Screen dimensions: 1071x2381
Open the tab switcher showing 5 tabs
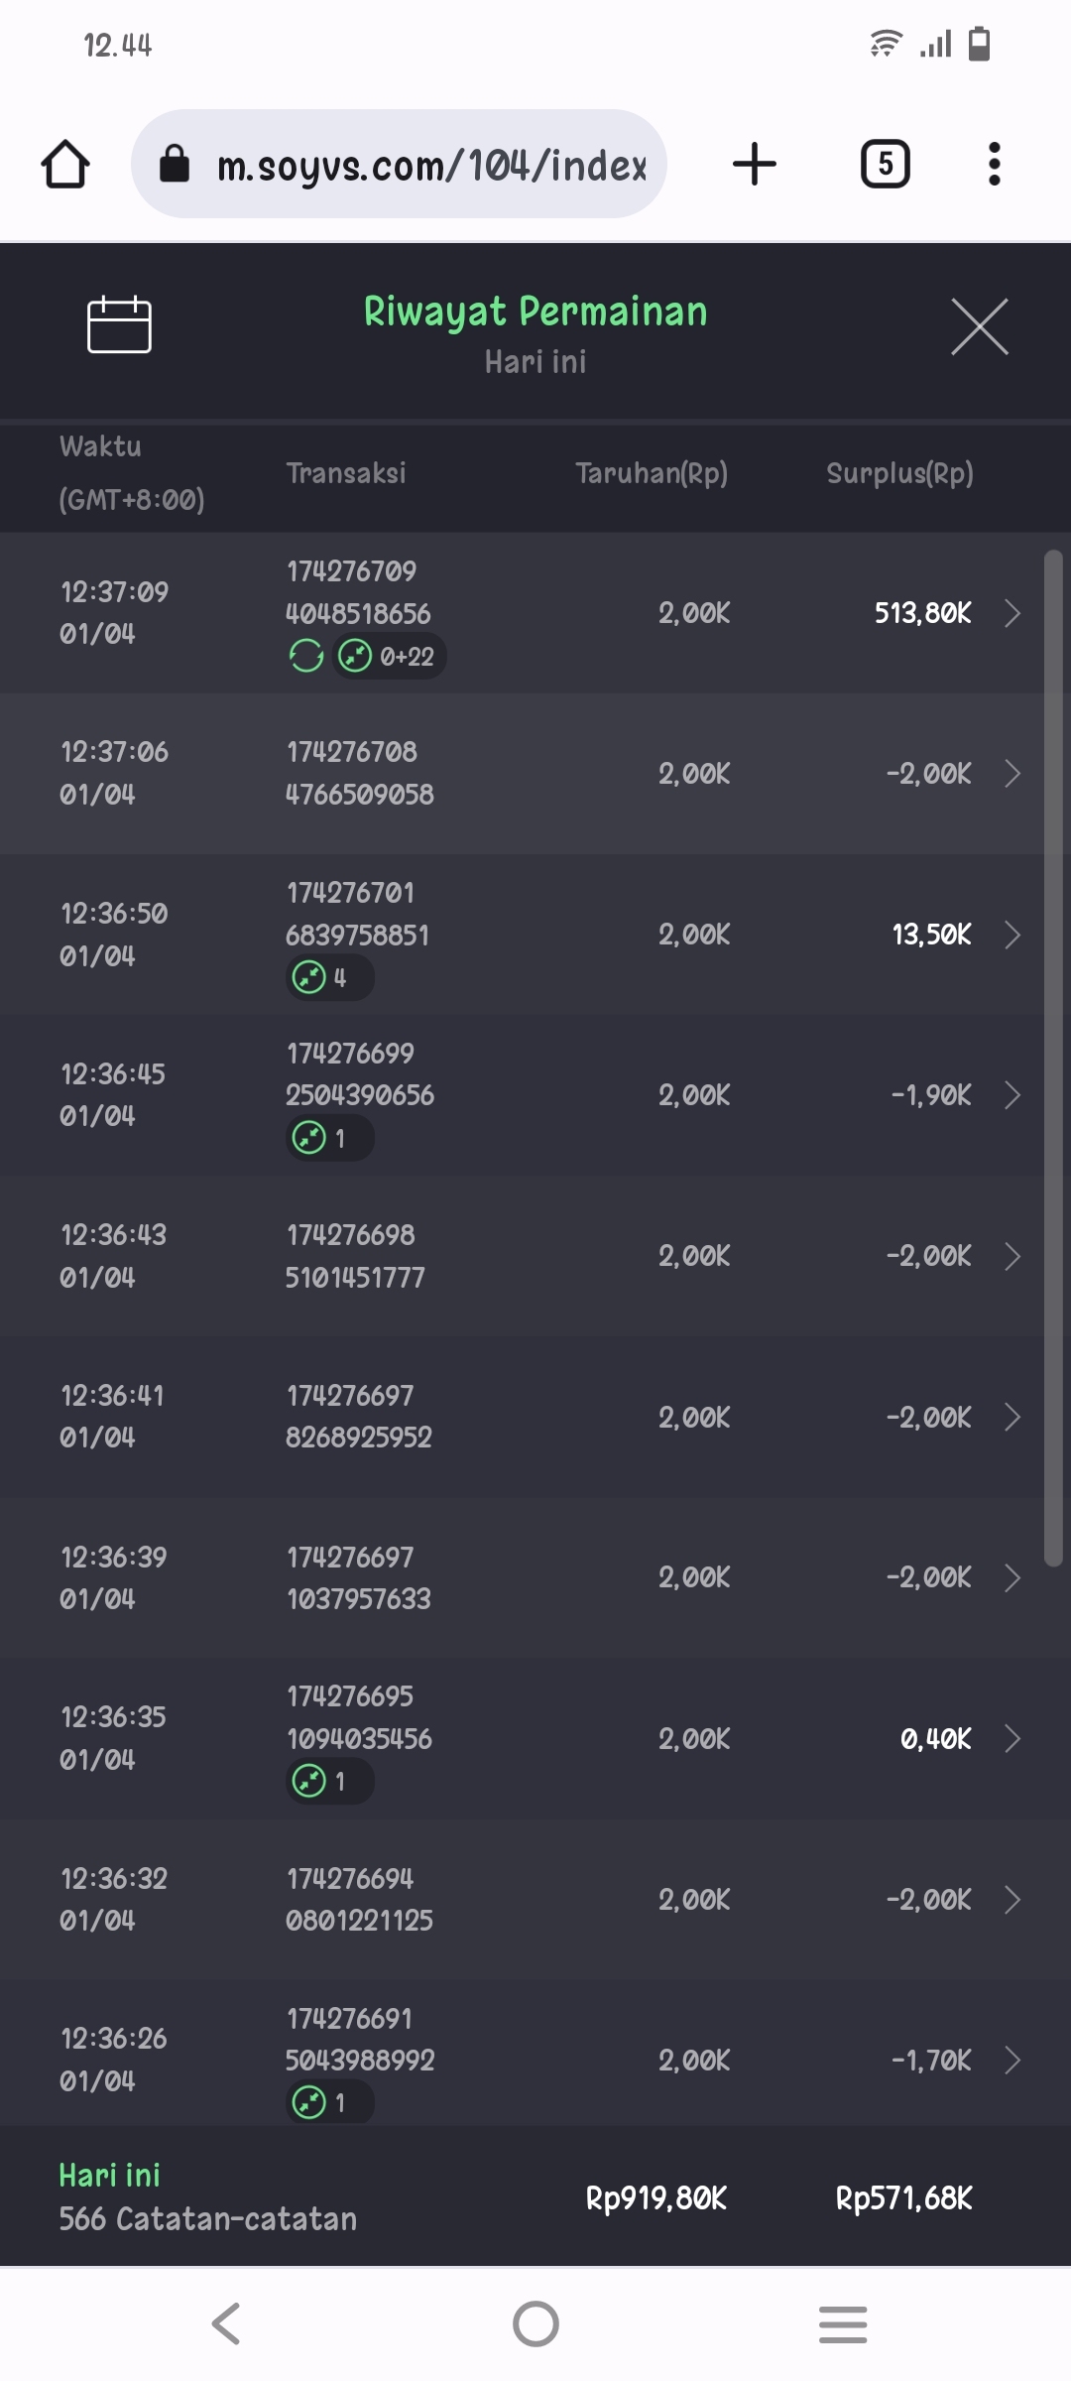[885, 164]
